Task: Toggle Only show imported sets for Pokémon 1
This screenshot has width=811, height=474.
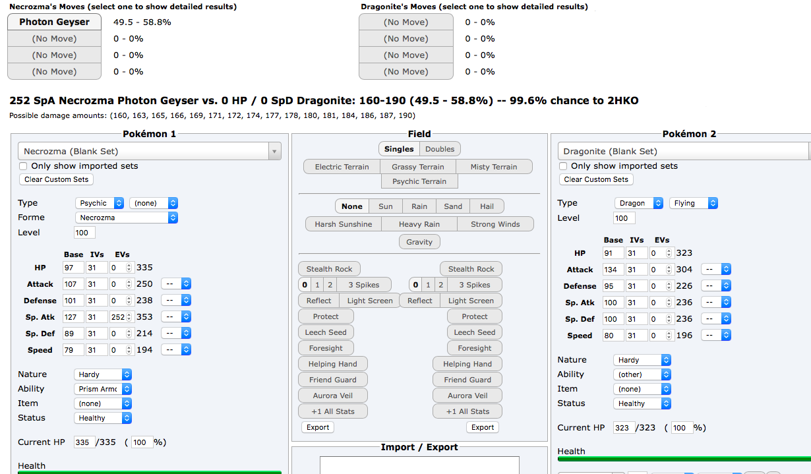Action: click(x=24, y=166)
